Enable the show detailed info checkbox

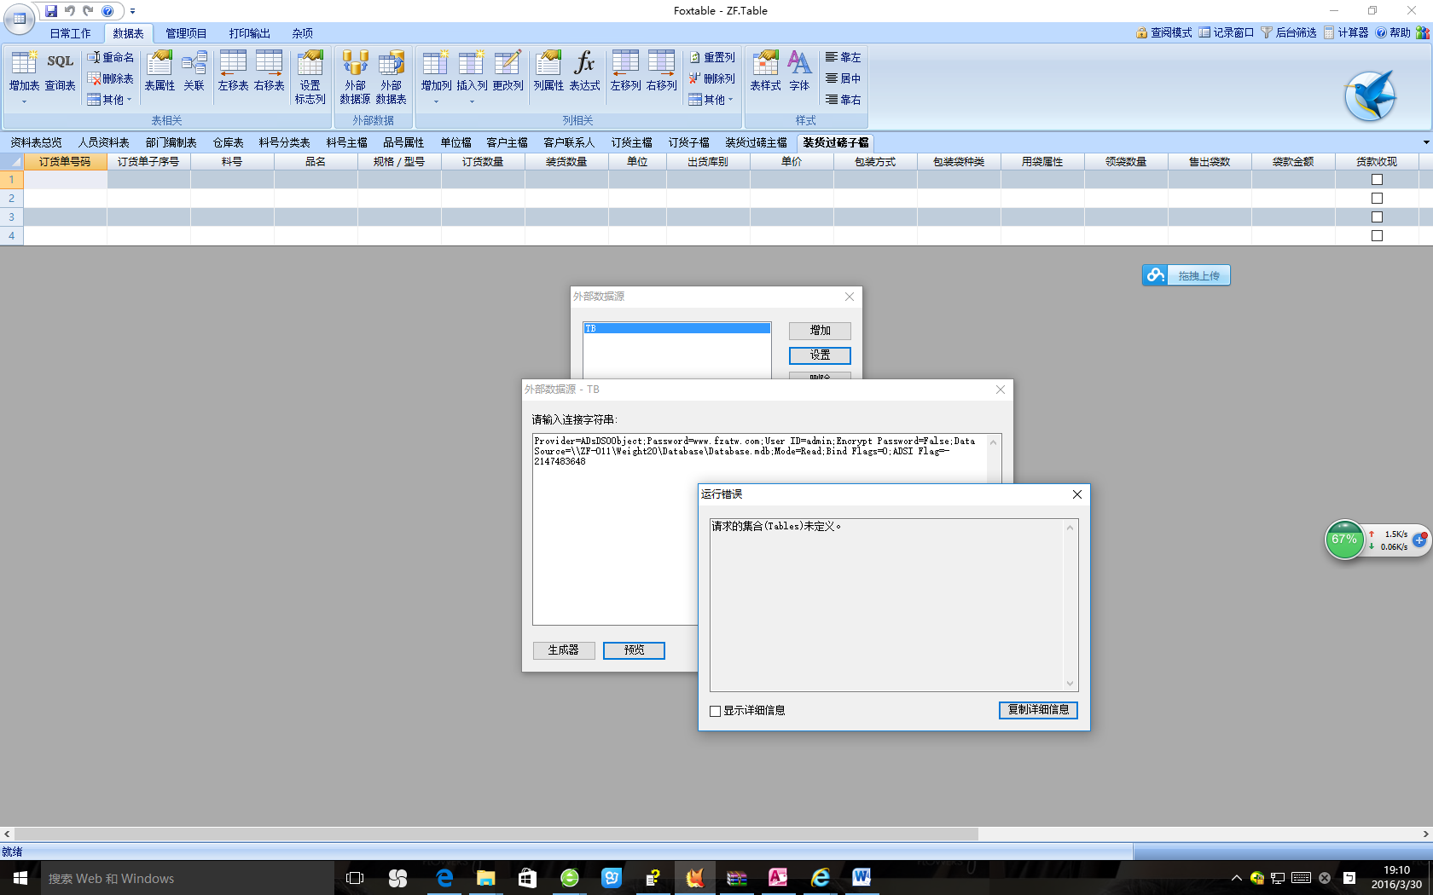click(716, 711)
